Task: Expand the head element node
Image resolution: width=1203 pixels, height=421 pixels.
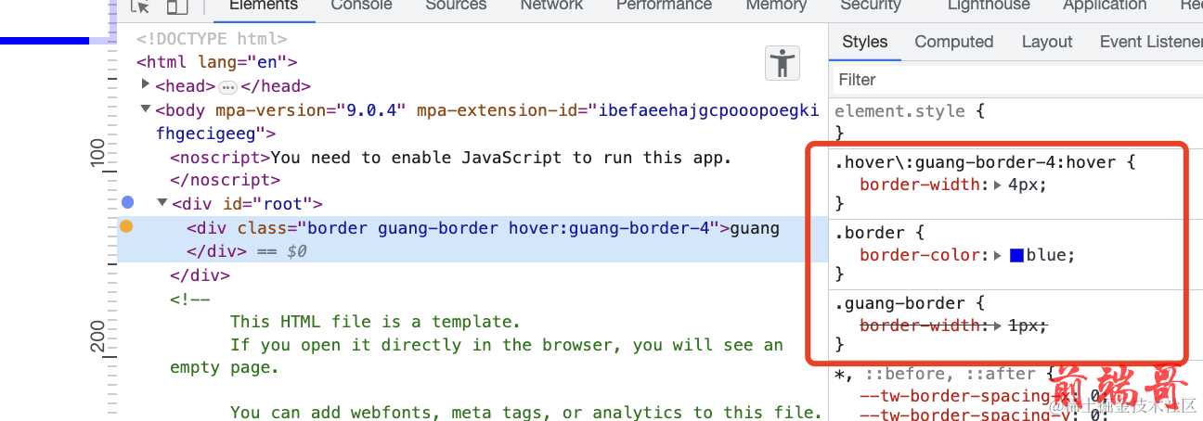Action: (146, 85)
